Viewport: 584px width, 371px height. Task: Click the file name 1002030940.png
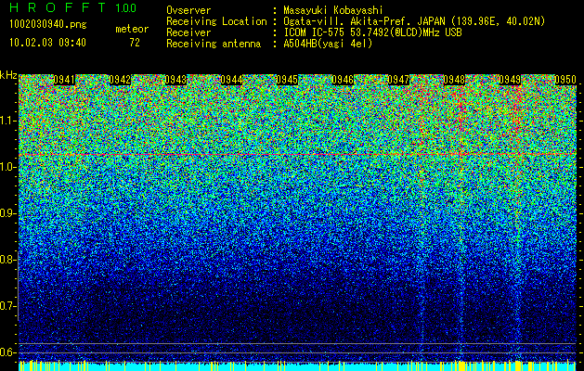(x=48, y=24)
